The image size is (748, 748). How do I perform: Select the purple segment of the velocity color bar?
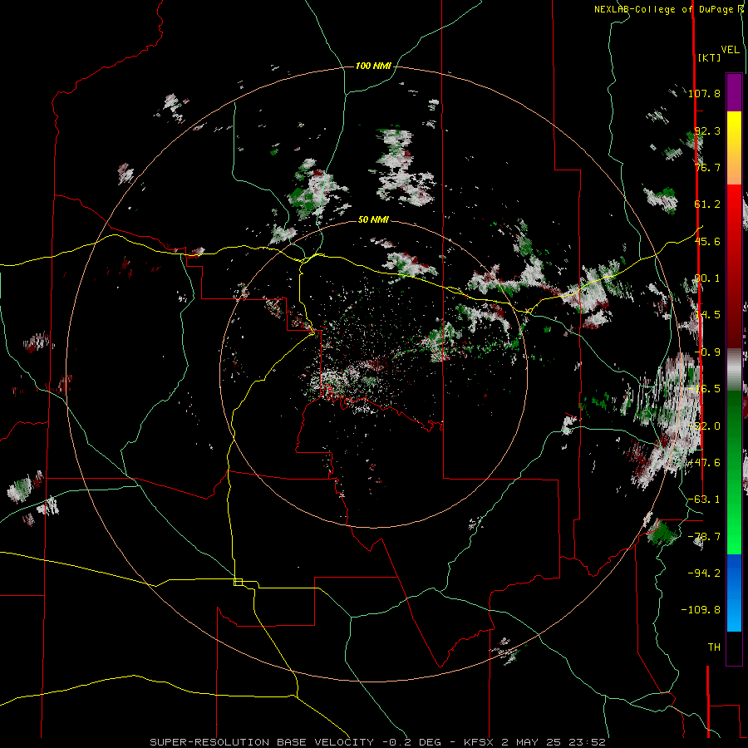tap(734, 92)
